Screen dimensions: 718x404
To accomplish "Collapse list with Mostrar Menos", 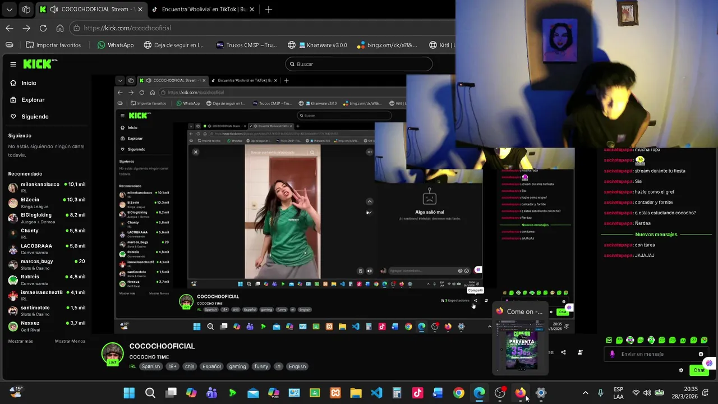I will 70,341.
